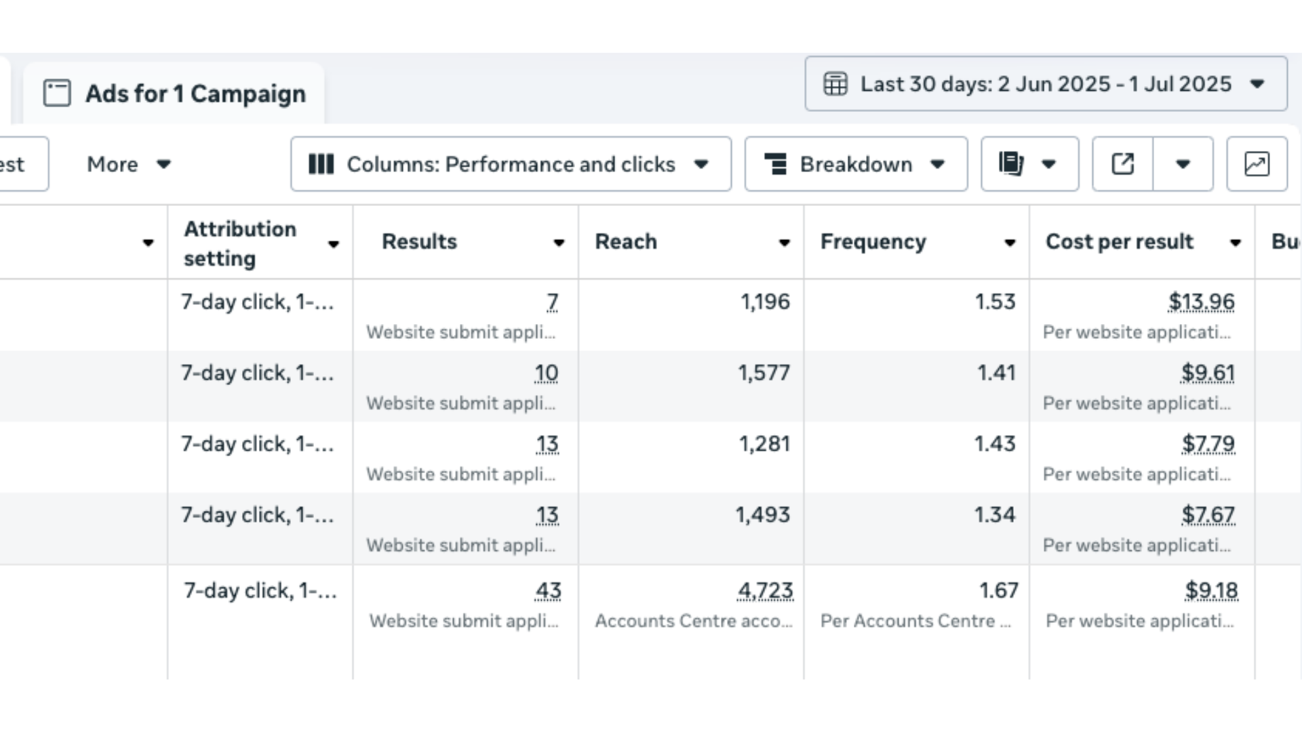Click the Ads tab window icon
Viewport: 1302px width, 732px height.
point(57,93)
